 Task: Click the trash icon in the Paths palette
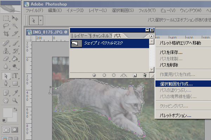click(144, 75)
